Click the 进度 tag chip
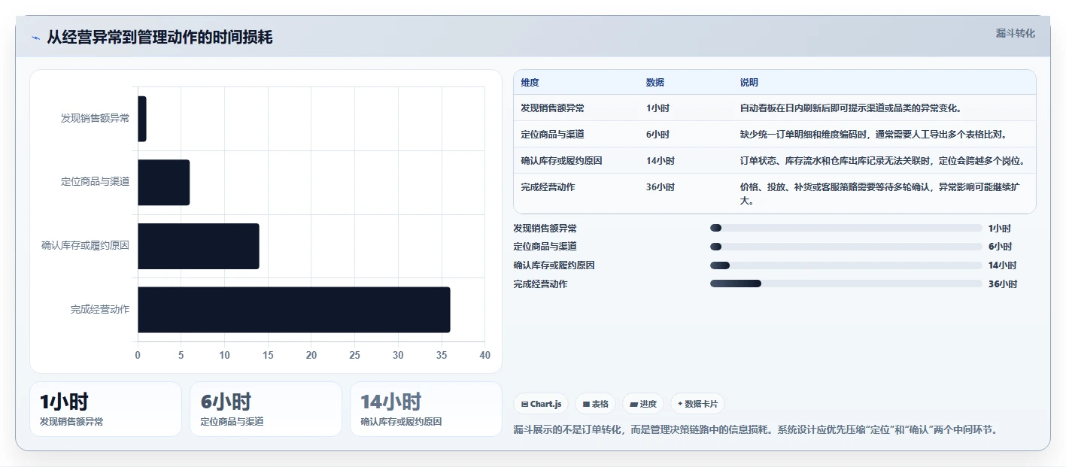Screen dimensions: 1066x467 [642, 404]
